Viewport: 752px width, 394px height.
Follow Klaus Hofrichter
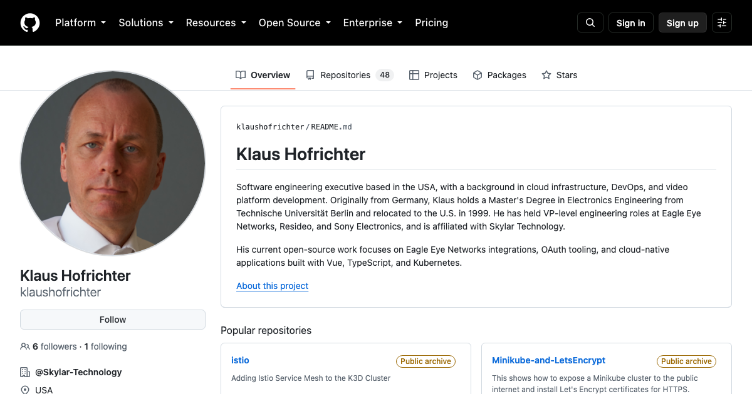113,320
